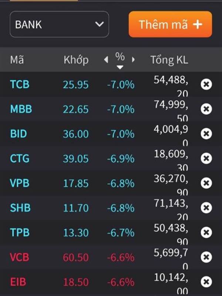Open the VCB stock symbol
Image resolution: width=222 pixels, height=296 pixels.
pos(20,257)
